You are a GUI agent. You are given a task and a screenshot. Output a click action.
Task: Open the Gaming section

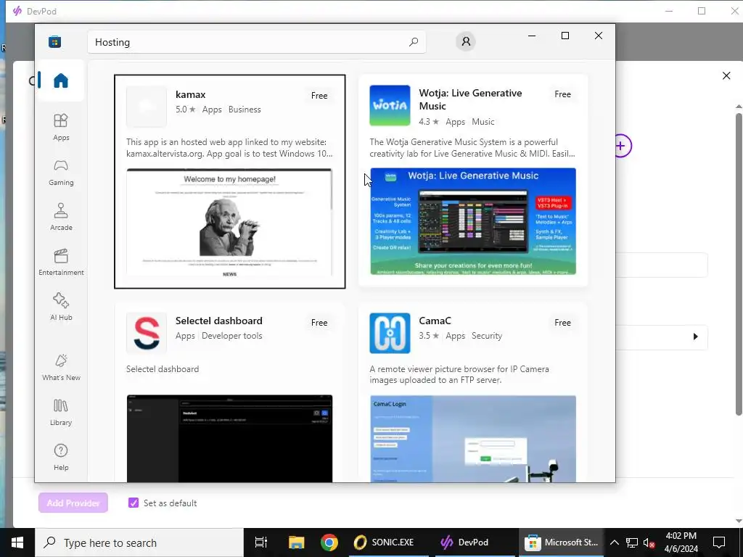coord(61,173)
